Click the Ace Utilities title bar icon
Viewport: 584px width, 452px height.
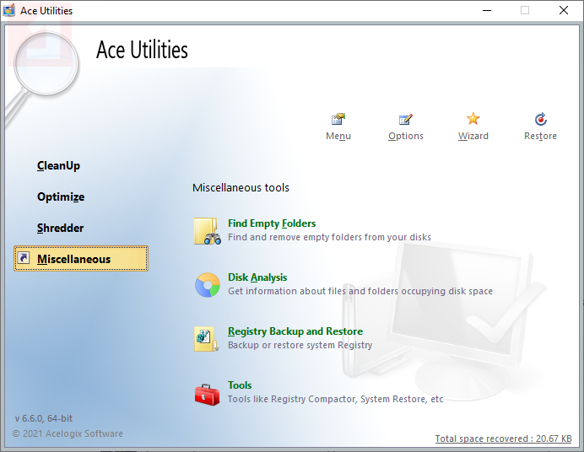pos(9,10)
